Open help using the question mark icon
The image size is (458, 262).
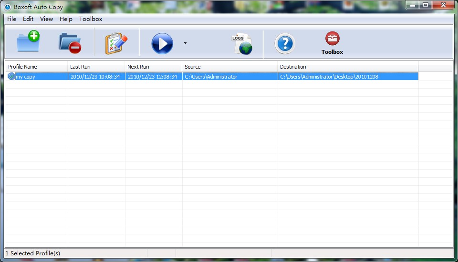pyautogui.click(x=285, y=44)
